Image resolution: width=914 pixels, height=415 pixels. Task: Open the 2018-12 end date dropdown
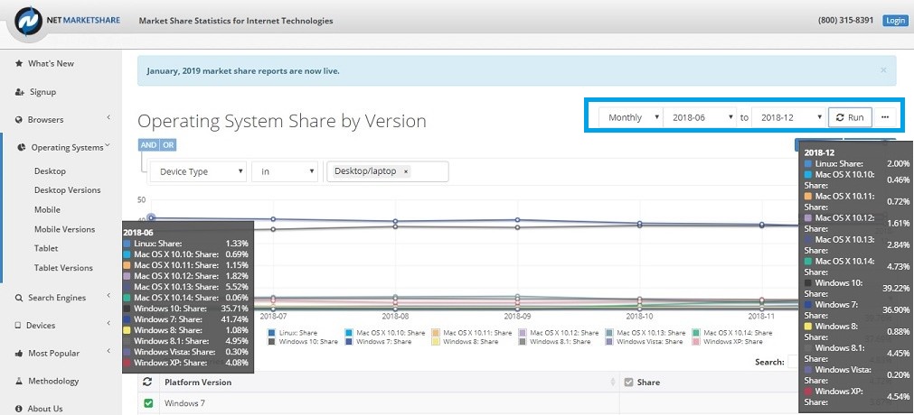click(x=788, y=117)
